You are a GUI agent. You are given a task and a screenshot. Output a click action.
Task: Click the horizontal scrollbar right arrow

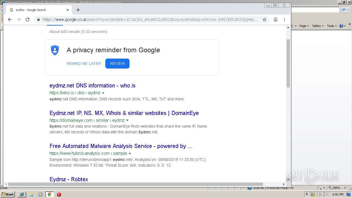[x=284, y=184]
